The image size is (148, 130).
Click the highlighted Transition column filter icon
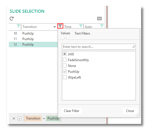[x=60, y=26]
